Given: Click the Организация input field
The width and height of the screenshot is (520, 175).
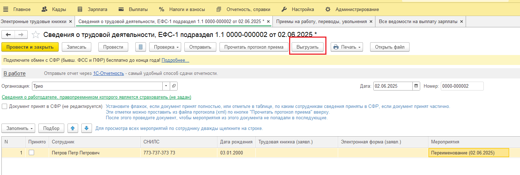Looking at the screenshot, I should (97, 86).
